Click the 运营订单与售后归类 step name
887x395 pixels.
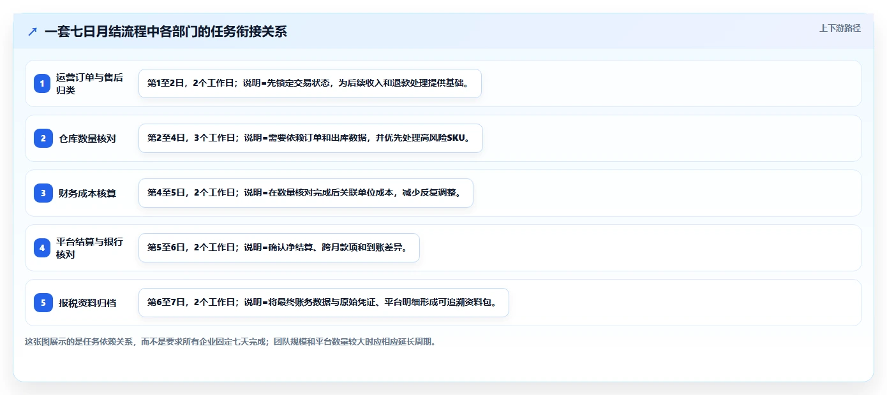(x=89, y=83)
